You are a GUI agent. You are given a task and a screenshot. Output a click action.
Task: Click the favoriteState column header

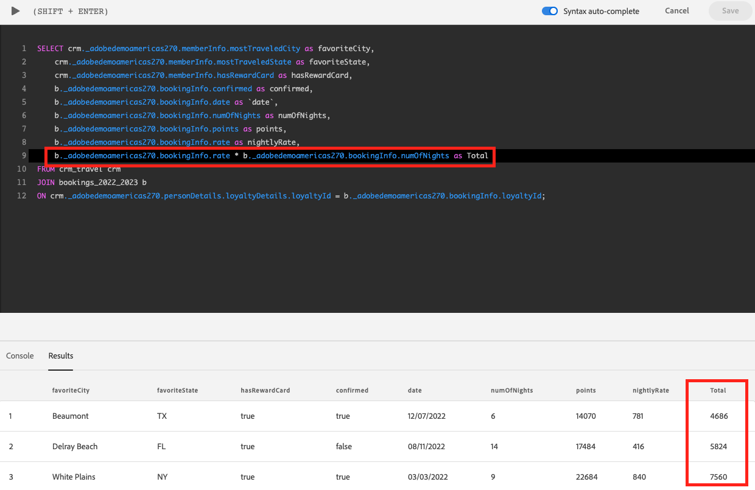point(177,390)
